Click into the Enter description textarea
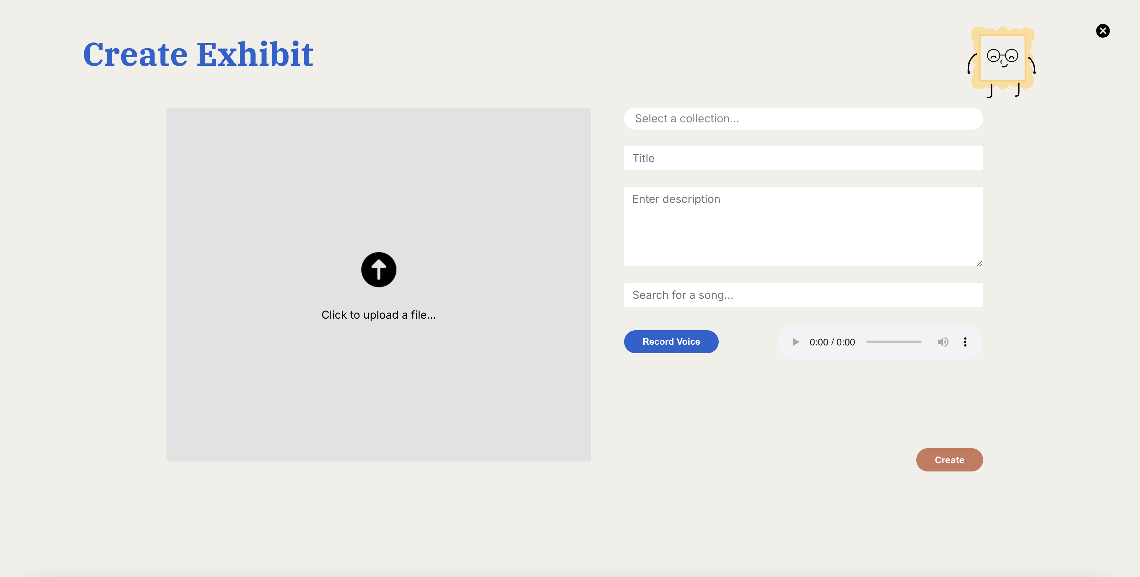Screen dimensions: 1140x577 click(803, 226)
